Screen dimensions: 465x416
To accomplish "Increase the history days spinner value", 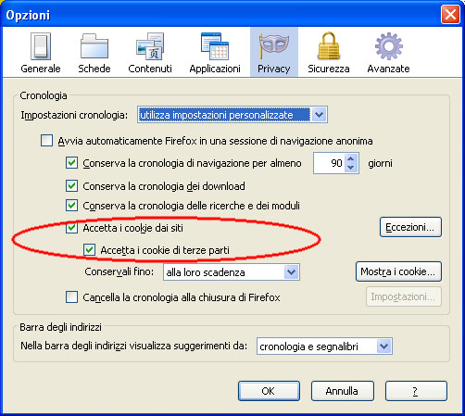I will point(350,159).
